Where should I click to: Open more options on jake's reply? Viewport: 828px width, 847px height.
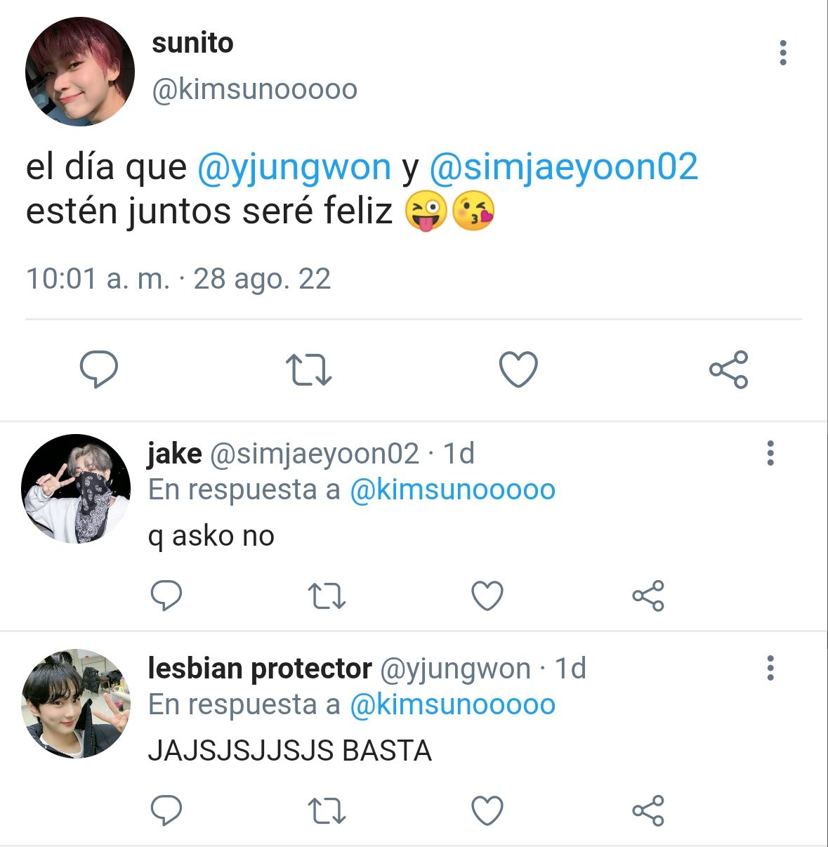pyautogui.click(x=770, y=454)
